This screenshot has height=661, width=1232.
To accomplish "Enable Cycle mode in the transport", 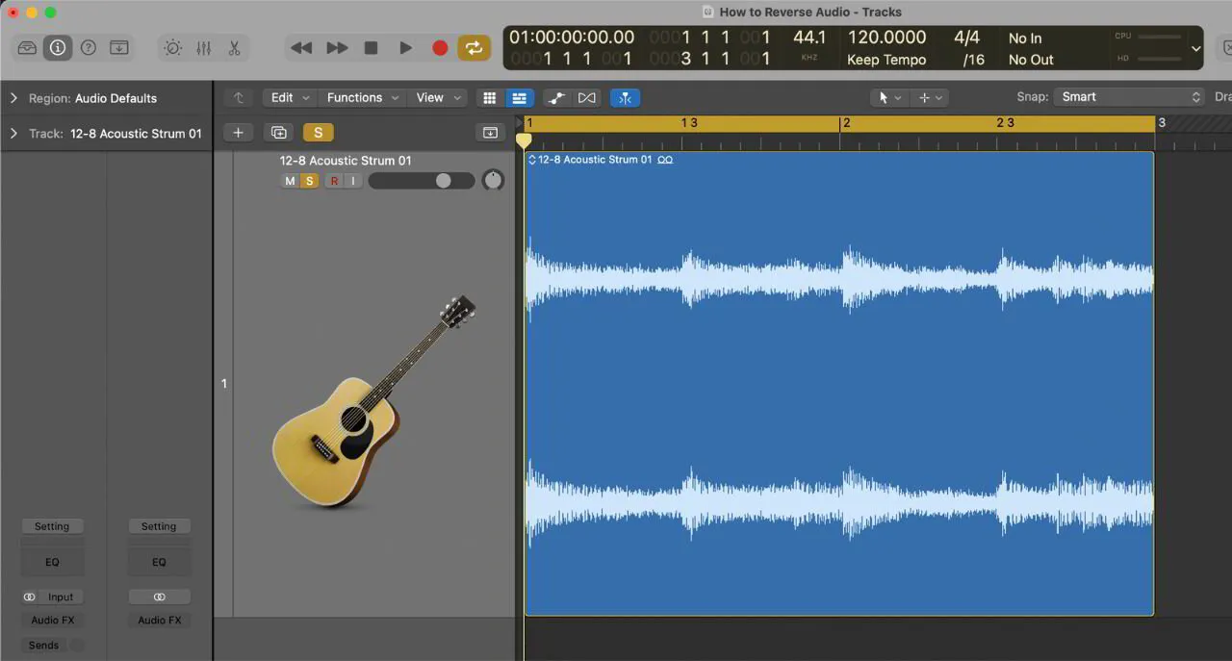I will coord(474,47).
